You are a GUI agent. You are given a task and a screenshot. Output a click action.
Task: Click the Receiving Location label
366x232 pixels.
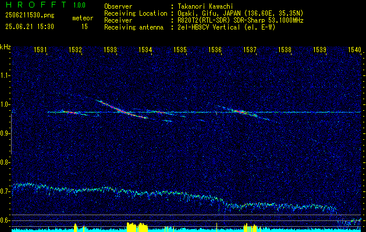(x=136, y=13)
